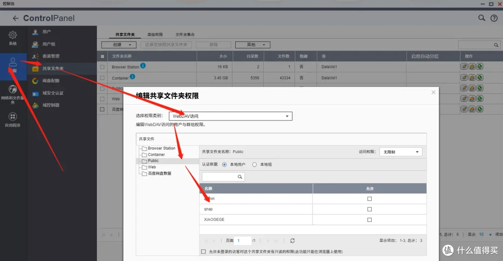Image resolution: width=503 pixels, height=261 pixels.
Task: Switch to the 文件夹集合 tab
Action: tap(185, 34)
